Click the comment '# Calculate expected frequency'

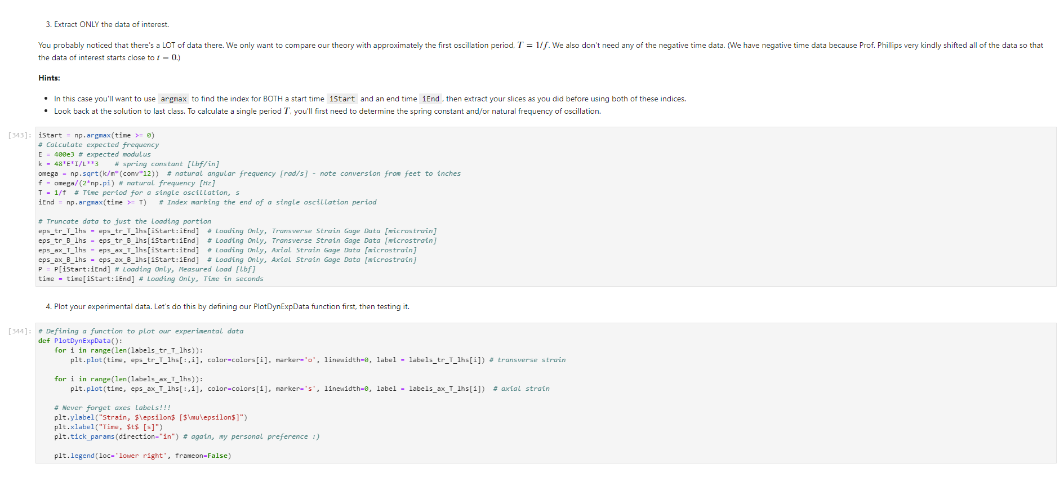99,145
